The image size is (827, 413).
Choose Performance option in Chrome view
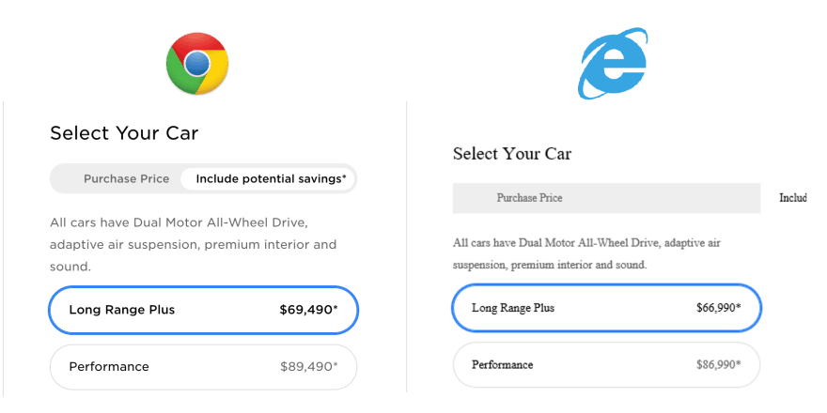tap(204, 367)
